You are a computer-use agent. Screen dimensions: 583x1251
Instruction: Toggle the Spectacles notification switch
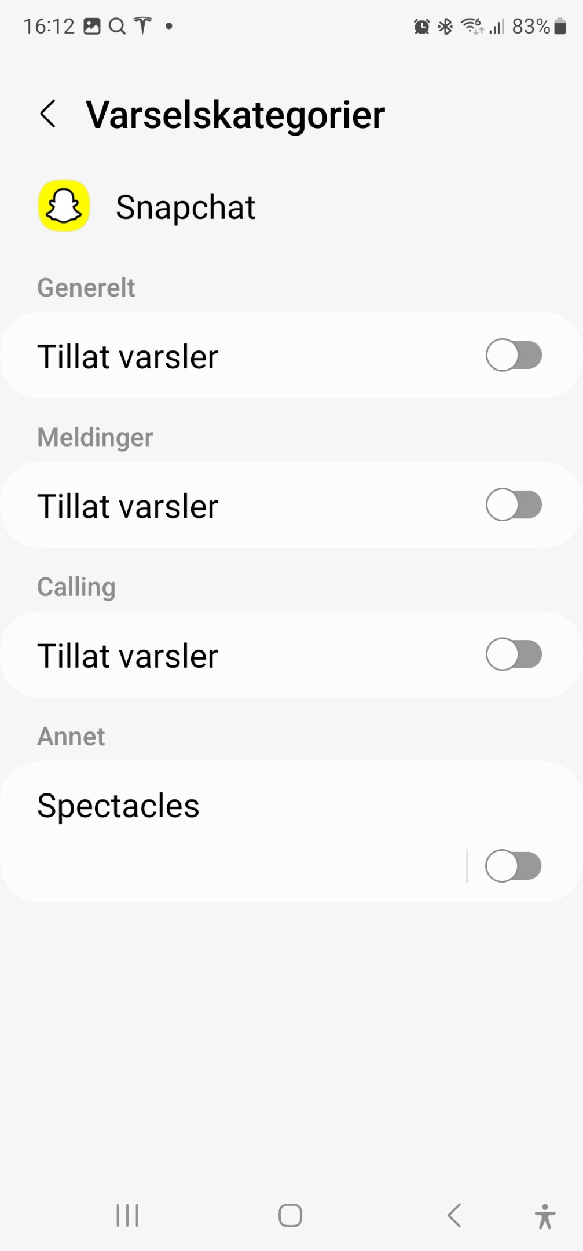click(513, 866)
